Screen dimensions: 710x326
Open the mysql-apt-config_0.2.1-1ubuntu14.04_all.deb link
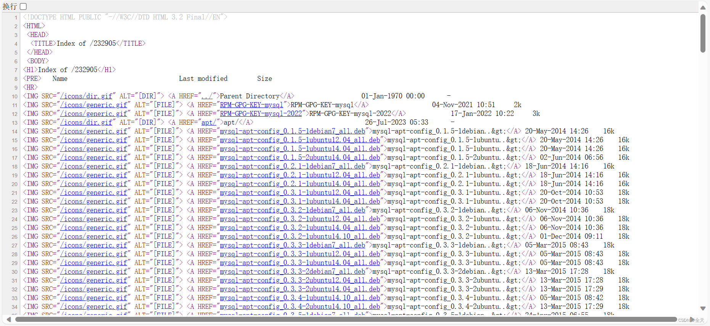[x=300, y=184]
